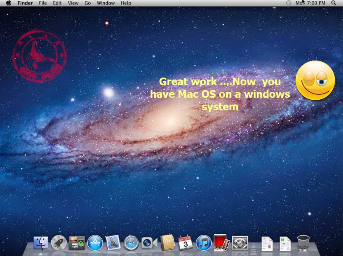Screen dimensions: 343x256
Task: Launch Launchpad rocket icon in dock
Action: pos(59,243)
